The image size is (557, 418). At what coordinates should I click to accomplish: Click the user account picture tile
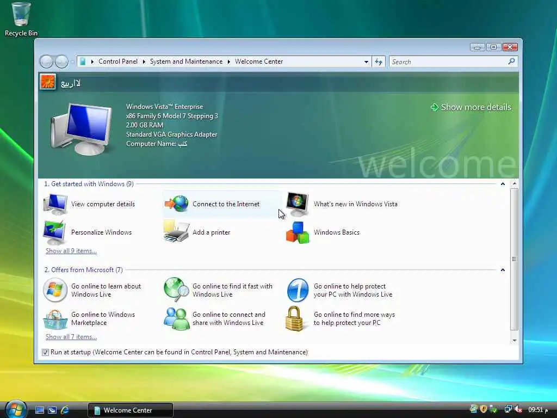pyautogui.click(x=48, y=83)
